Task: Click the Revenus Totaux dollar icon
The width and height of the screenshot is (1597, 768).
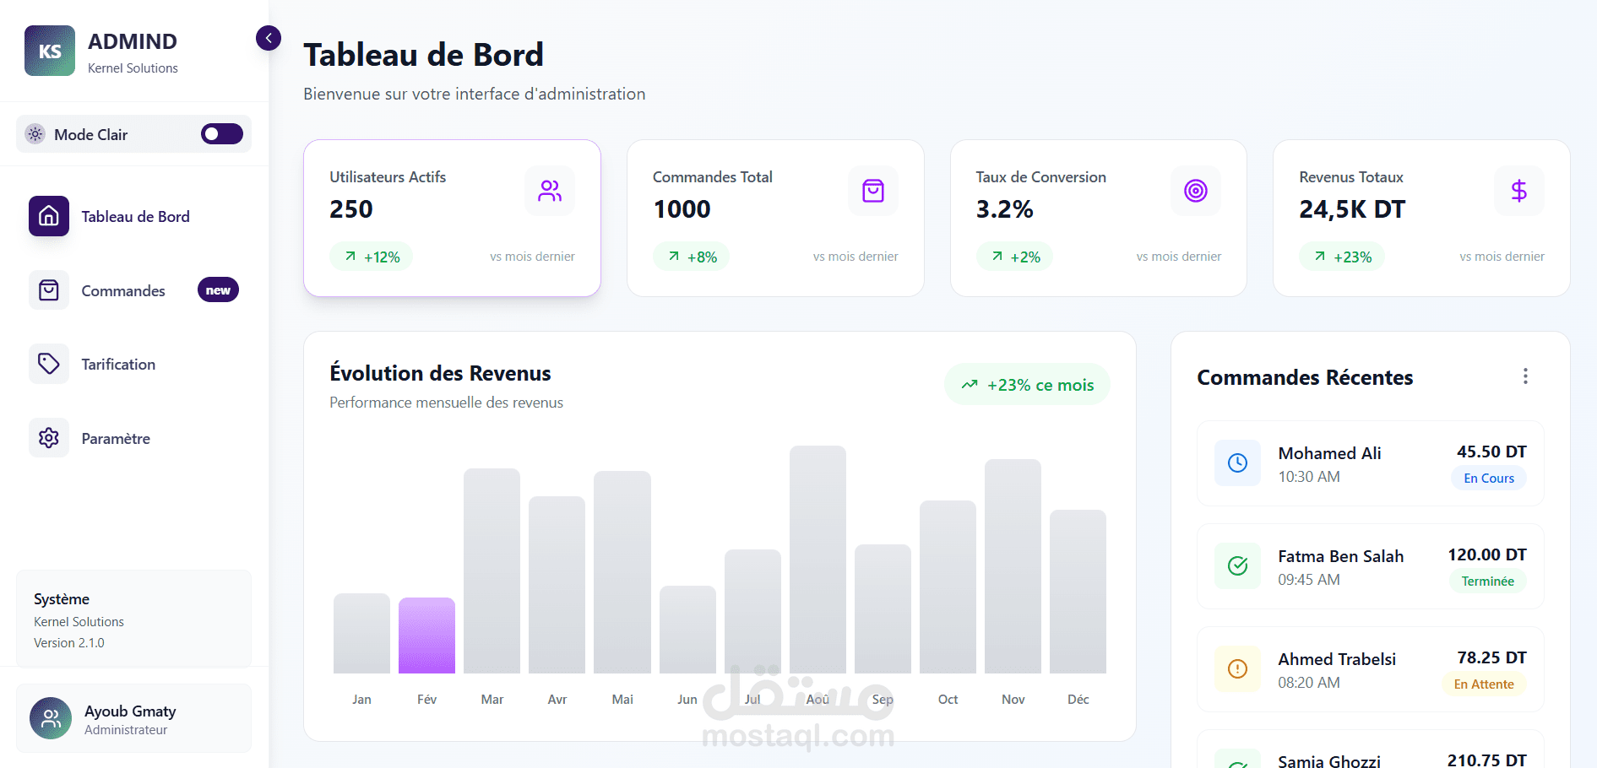Action: click(x=1518, y=191)
